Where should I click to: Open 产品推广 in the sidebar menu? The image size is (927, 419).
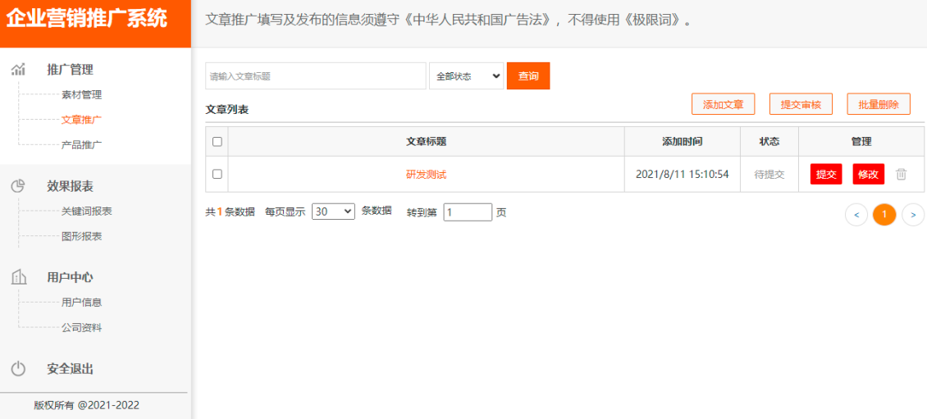81,145
